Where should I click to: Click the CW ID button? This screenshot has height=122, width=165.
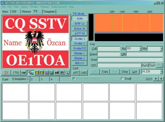tap(24, 73)
